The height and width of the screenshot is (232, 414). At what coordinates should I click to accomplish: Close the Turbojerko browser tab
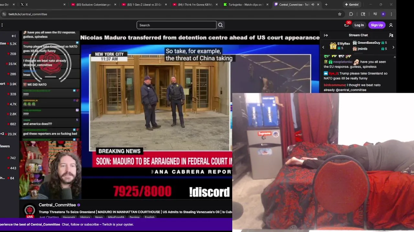267,5
